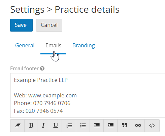The height and width of the screenshot is (136, 165).
Task: Switch to the General tab
Action: 25,45
